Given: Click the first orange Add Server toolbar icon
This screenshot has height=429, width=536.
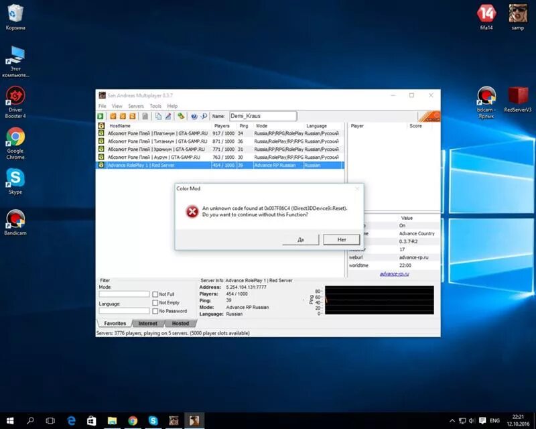Looking at the screenshot, I should (113, 117).
